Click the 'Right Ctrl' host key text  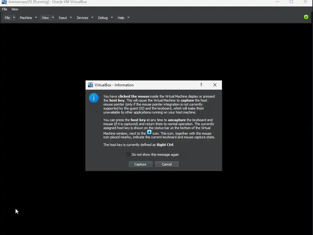click(165, 145)
